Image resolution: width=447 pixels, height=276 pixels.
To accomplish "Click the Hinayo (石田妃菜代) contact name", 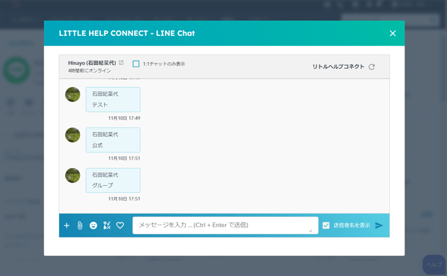I will [x=92, y=63].
